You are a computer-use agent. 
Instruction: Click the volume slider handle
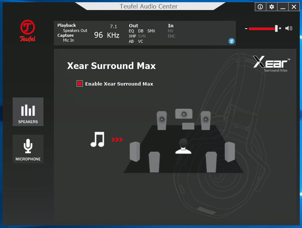tap(276, 28)
